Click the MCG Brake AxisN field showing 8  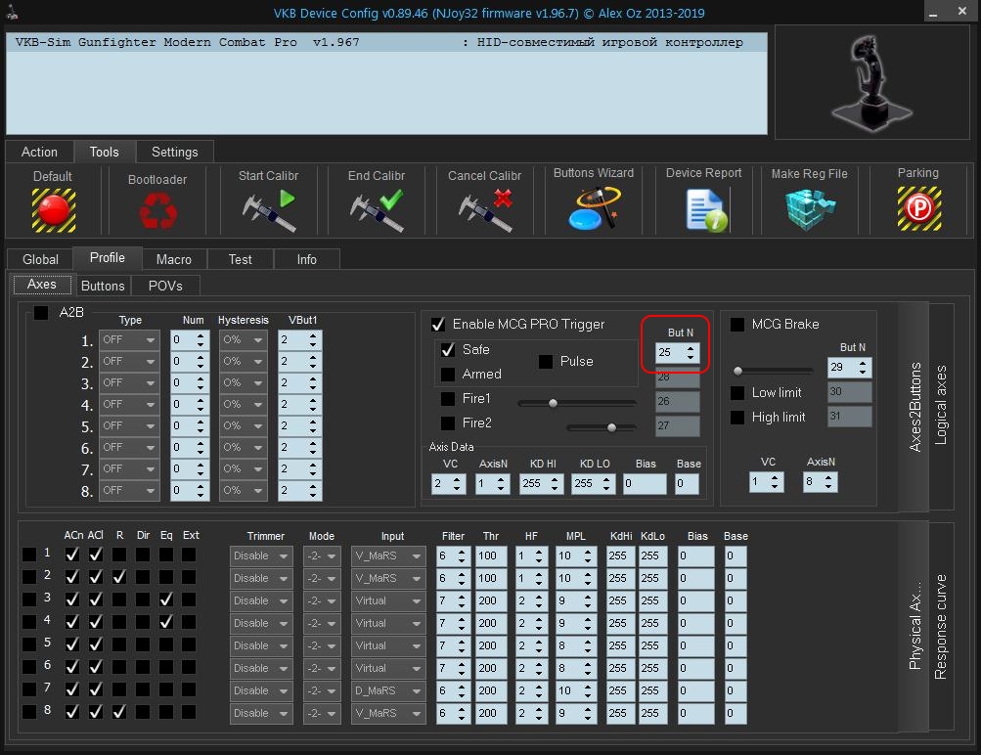[x=821, y=481]
